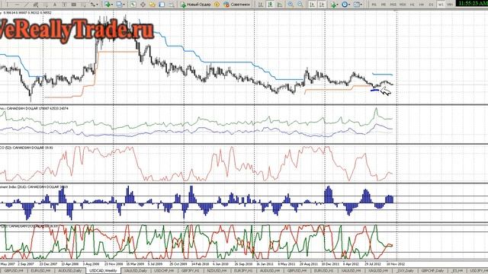Toggle the Советники expert advisors button
This screenshot has width=488, height=274.
[237, 5]
